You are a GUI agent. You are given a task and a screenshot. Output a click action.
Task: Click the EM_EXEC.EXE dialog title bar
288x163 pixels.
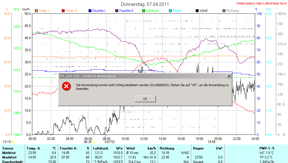[141, 76]
